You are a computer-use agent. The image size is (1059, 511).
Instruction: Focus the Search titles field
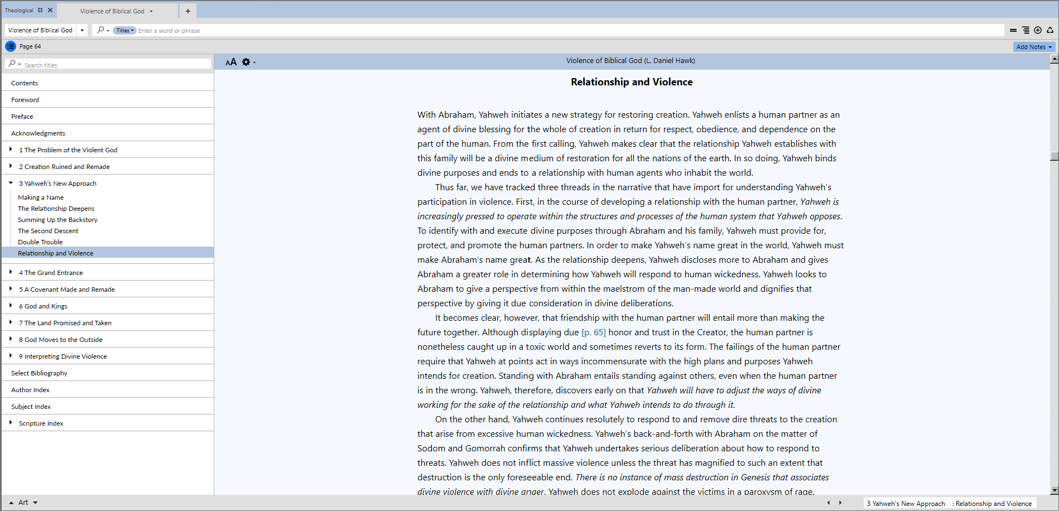click(x=117, y=65)
